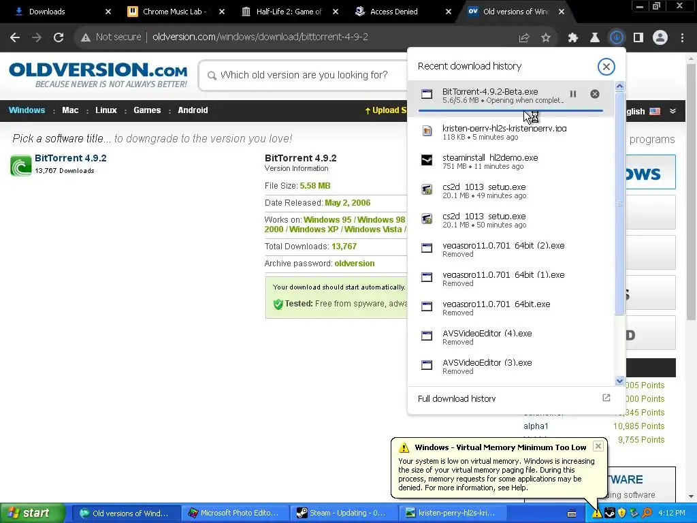Close the Recent download history popup
The image size is (697, 523).
pos(606,67)
